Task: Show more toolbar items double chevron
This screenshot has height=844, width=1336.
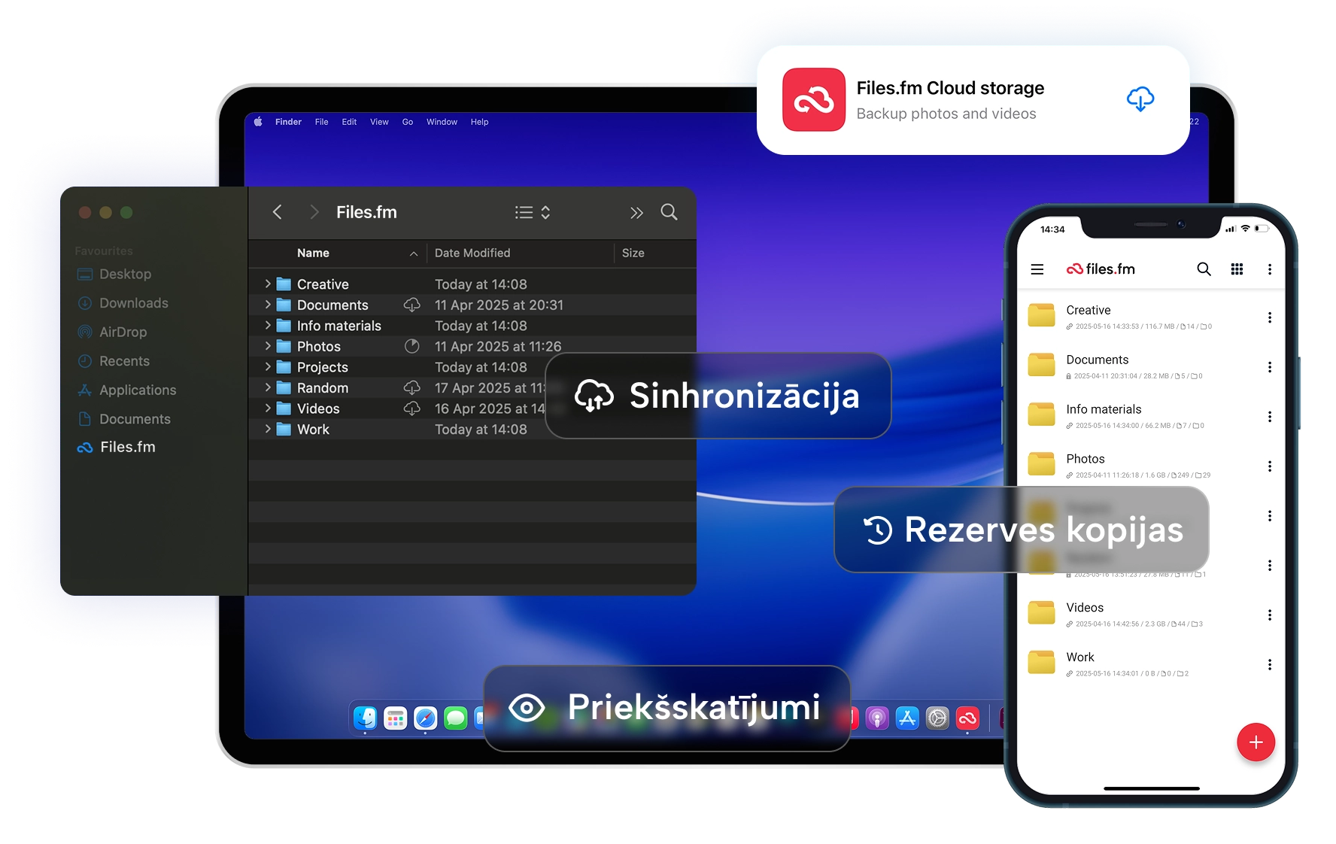Action: point(636,213)
